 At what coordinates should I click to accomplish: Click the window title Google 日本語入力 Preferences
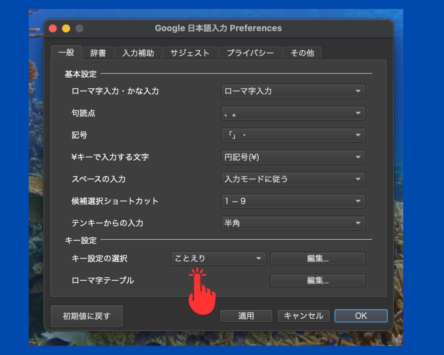tap(218, 28)
